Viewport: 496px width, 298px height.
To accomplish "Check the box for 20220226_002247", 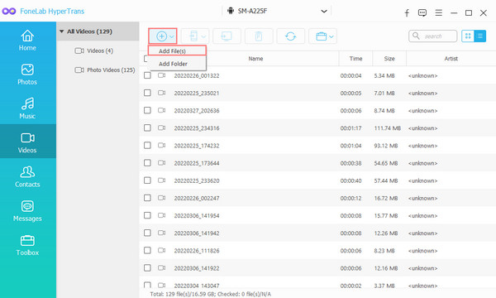I will coord(147,198).
